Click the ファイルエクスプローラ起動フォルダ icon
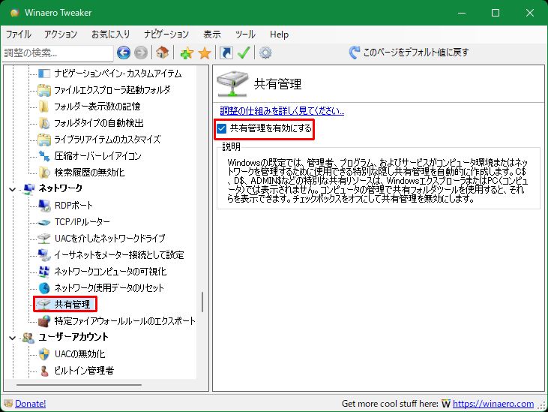The image size is (548, 412). 44,90
